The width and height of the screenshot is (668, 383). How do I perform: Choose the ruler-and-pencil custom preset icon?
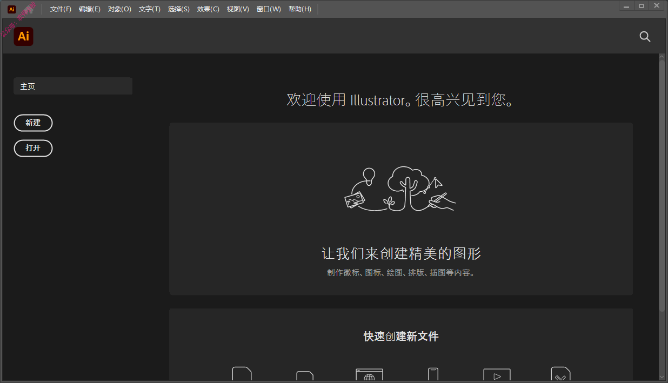[x=560, y=374]
